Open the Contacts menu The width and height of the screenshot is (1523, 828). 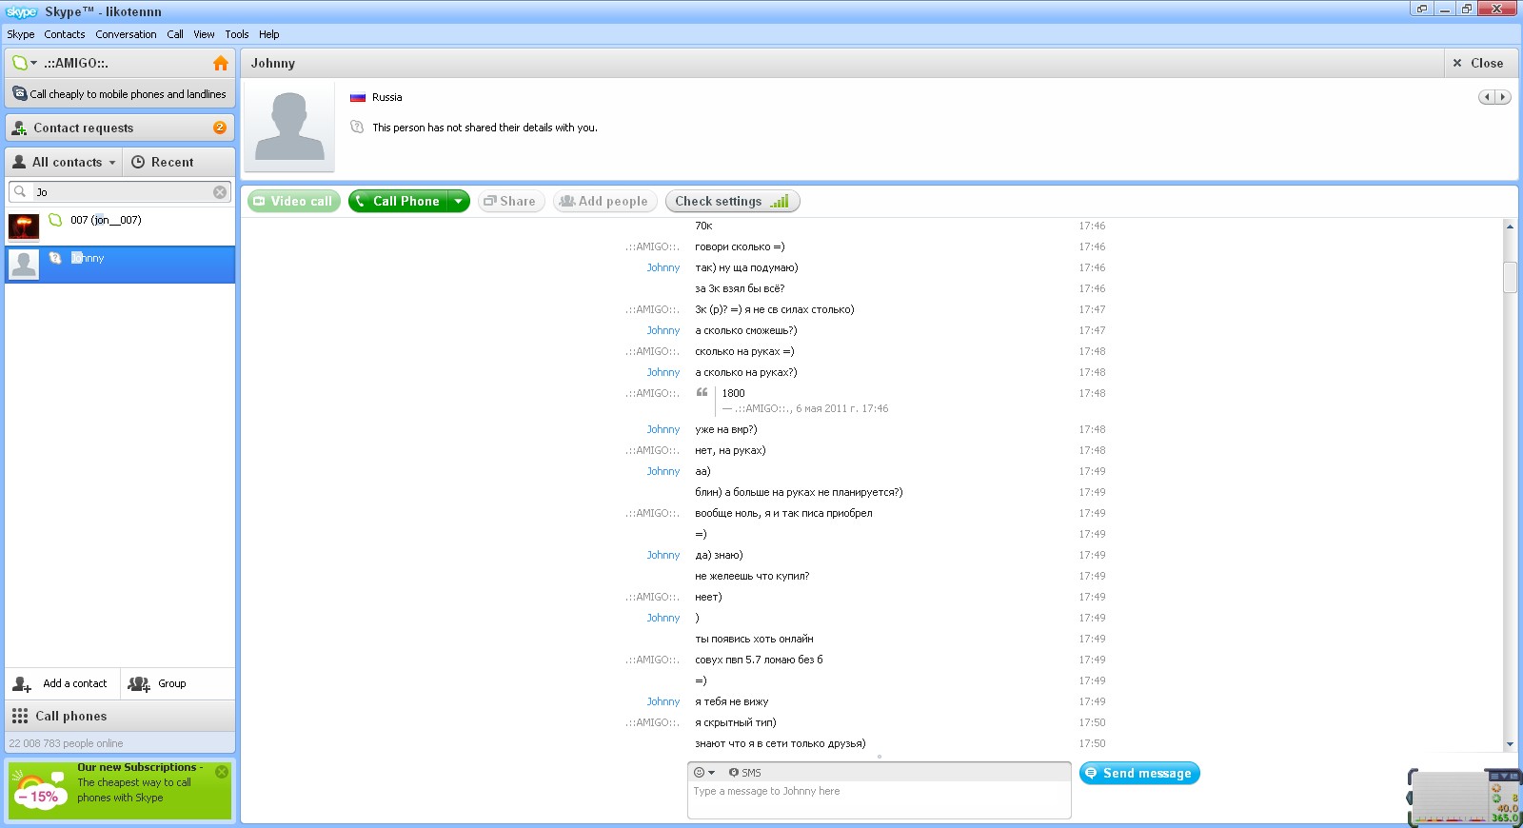pyautogui.click(x=65, y=34)
